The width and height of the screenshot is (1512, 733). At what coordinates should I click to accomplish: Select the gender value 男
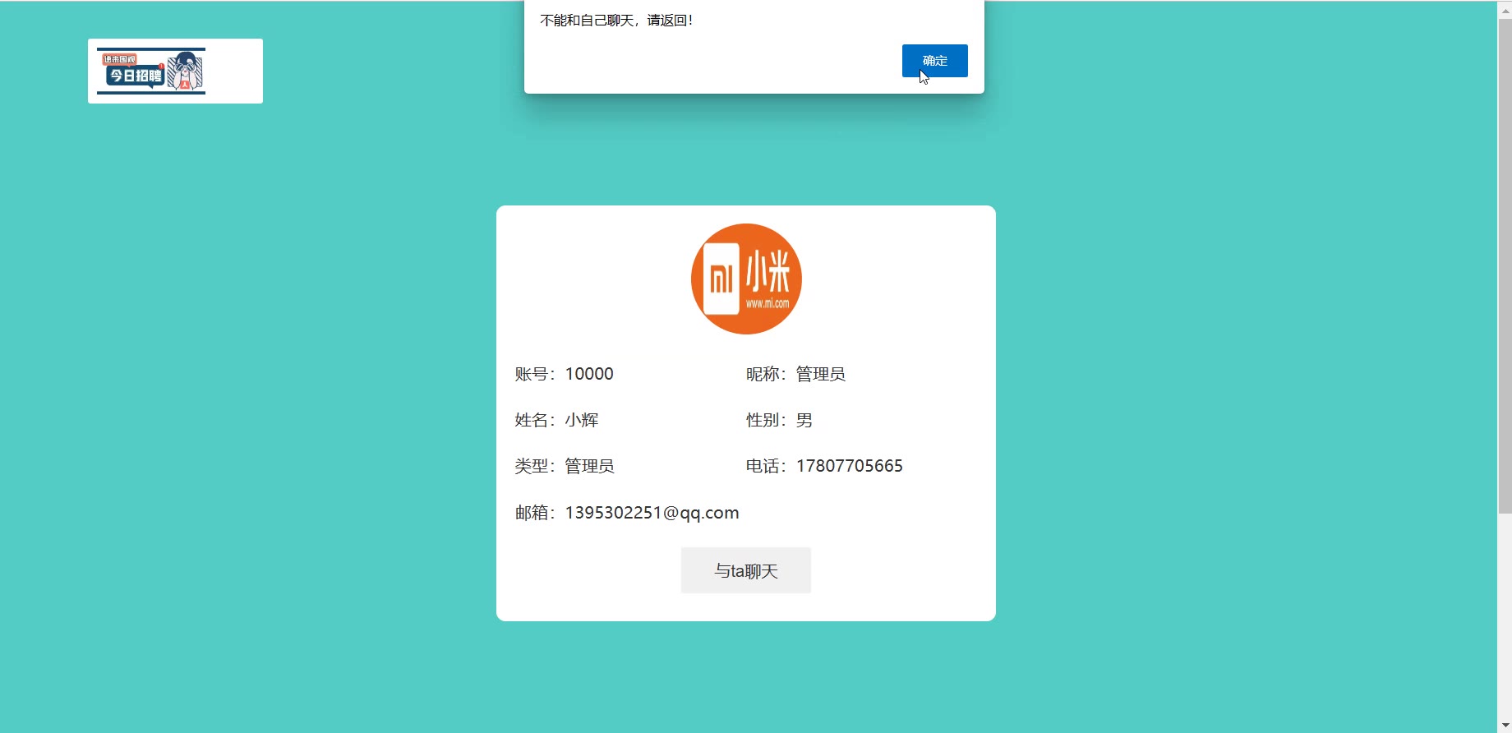point(804,420)
